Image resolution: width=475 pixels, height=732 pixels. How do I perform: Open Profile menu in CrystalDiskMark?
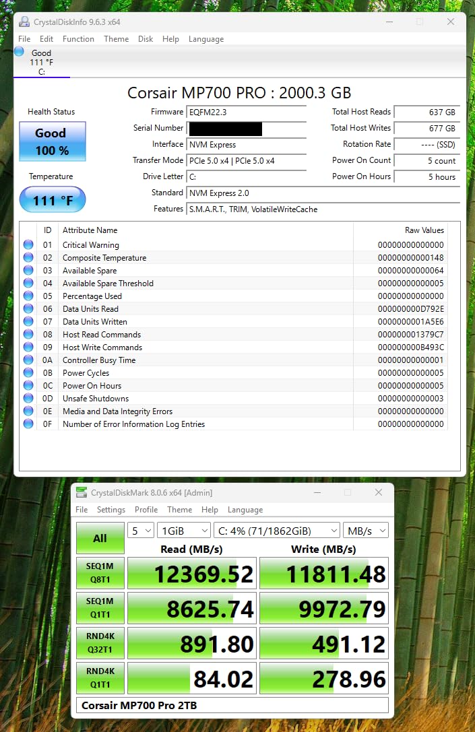146,509
